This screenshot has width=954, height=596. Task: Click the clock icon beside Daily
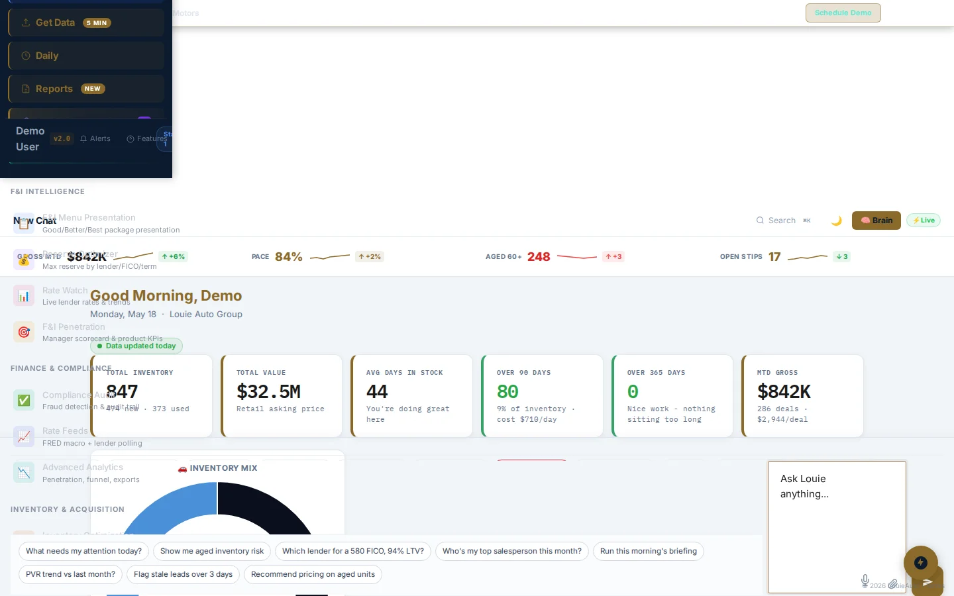point(26,56)
